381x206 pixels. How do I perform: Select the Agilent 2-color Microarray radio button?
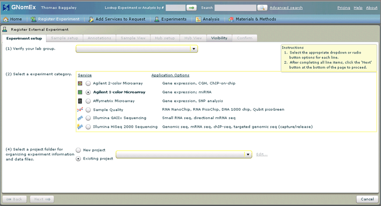coord(88,83)
